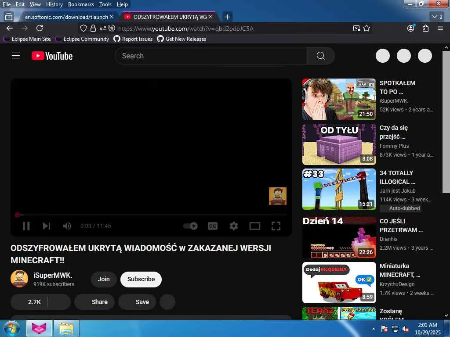This screenshot has height=337, width=450.
Task: Close the softonic download tab
Action: (112, 17)
